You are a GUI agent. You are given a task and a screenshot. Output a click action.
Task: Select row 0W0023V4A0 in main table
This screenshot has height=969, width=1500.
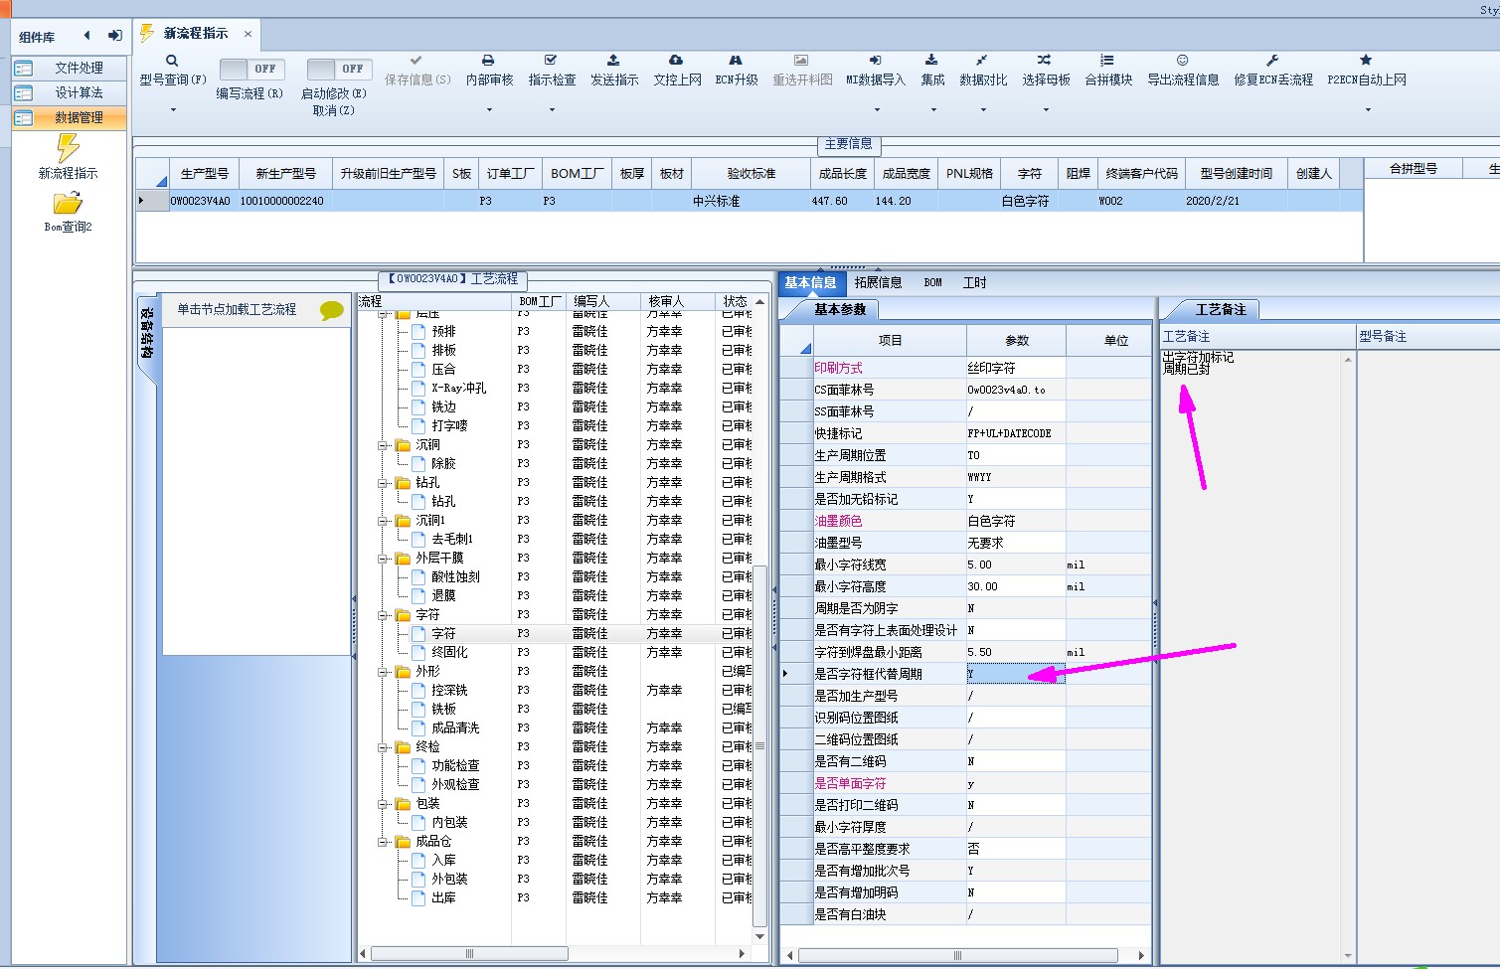point(749,201)
